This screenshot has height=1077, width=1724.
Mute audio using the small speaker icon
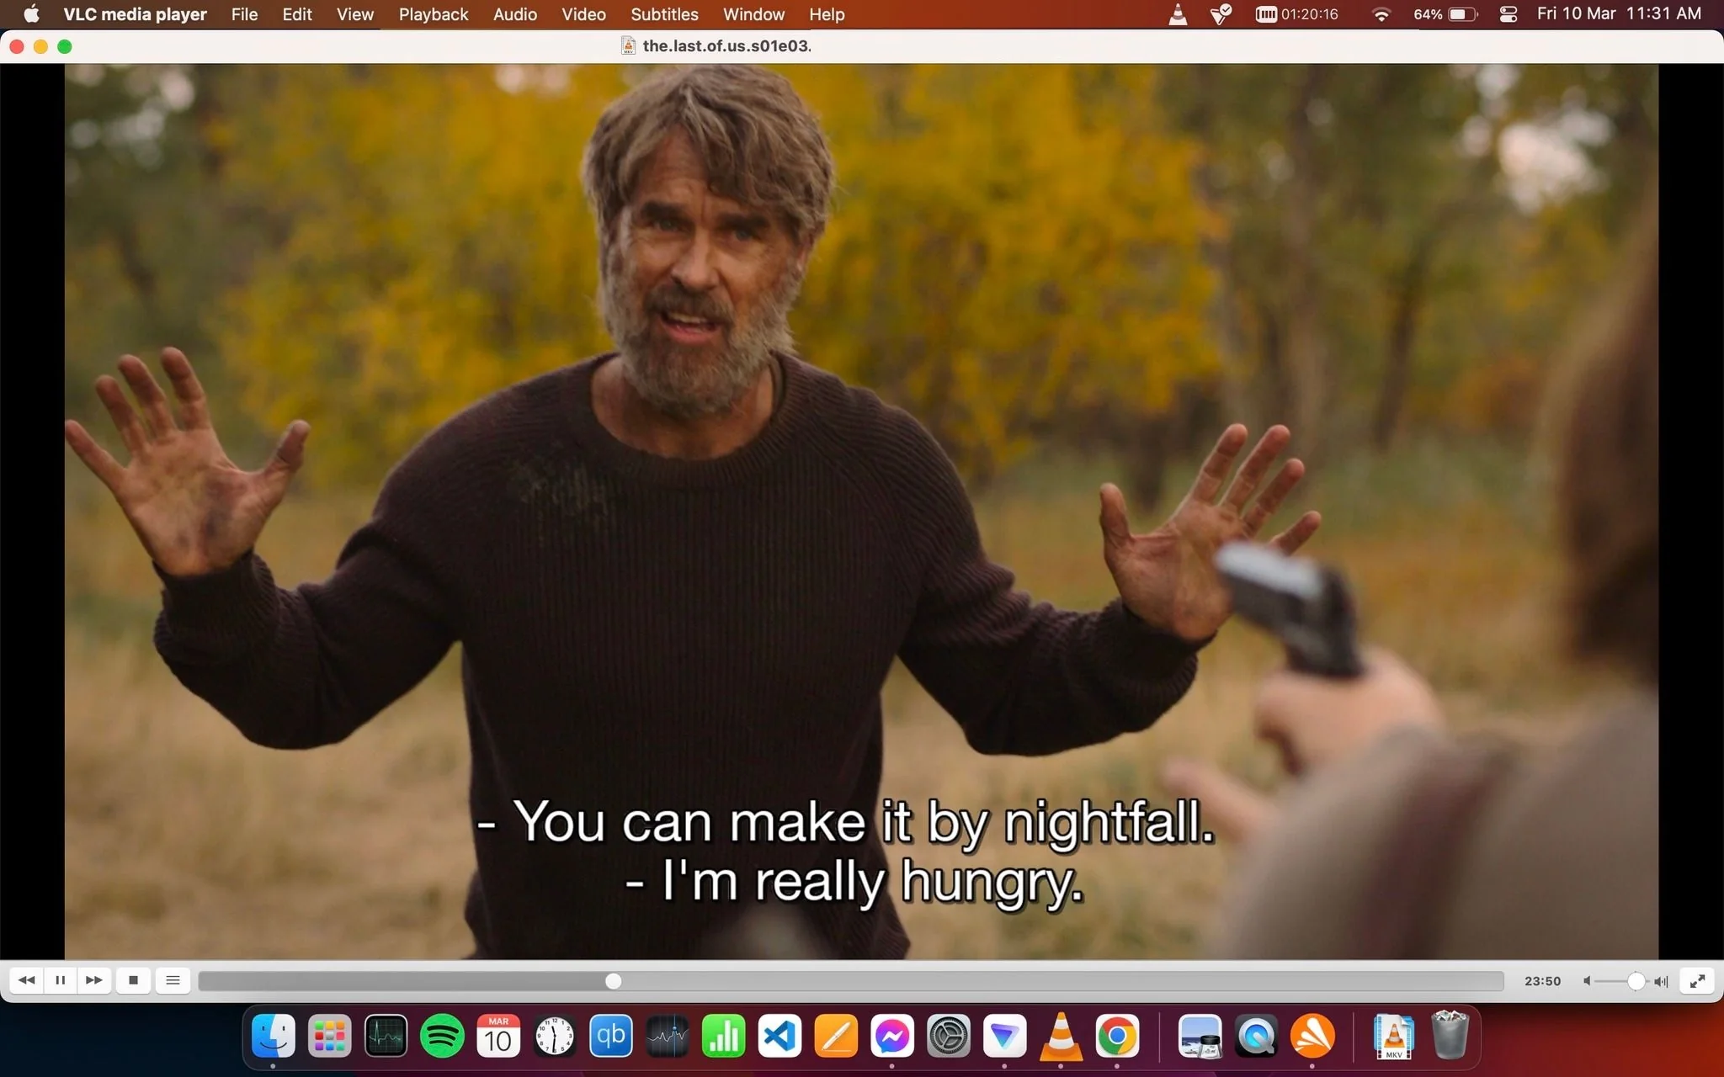tap(1587, 981)
